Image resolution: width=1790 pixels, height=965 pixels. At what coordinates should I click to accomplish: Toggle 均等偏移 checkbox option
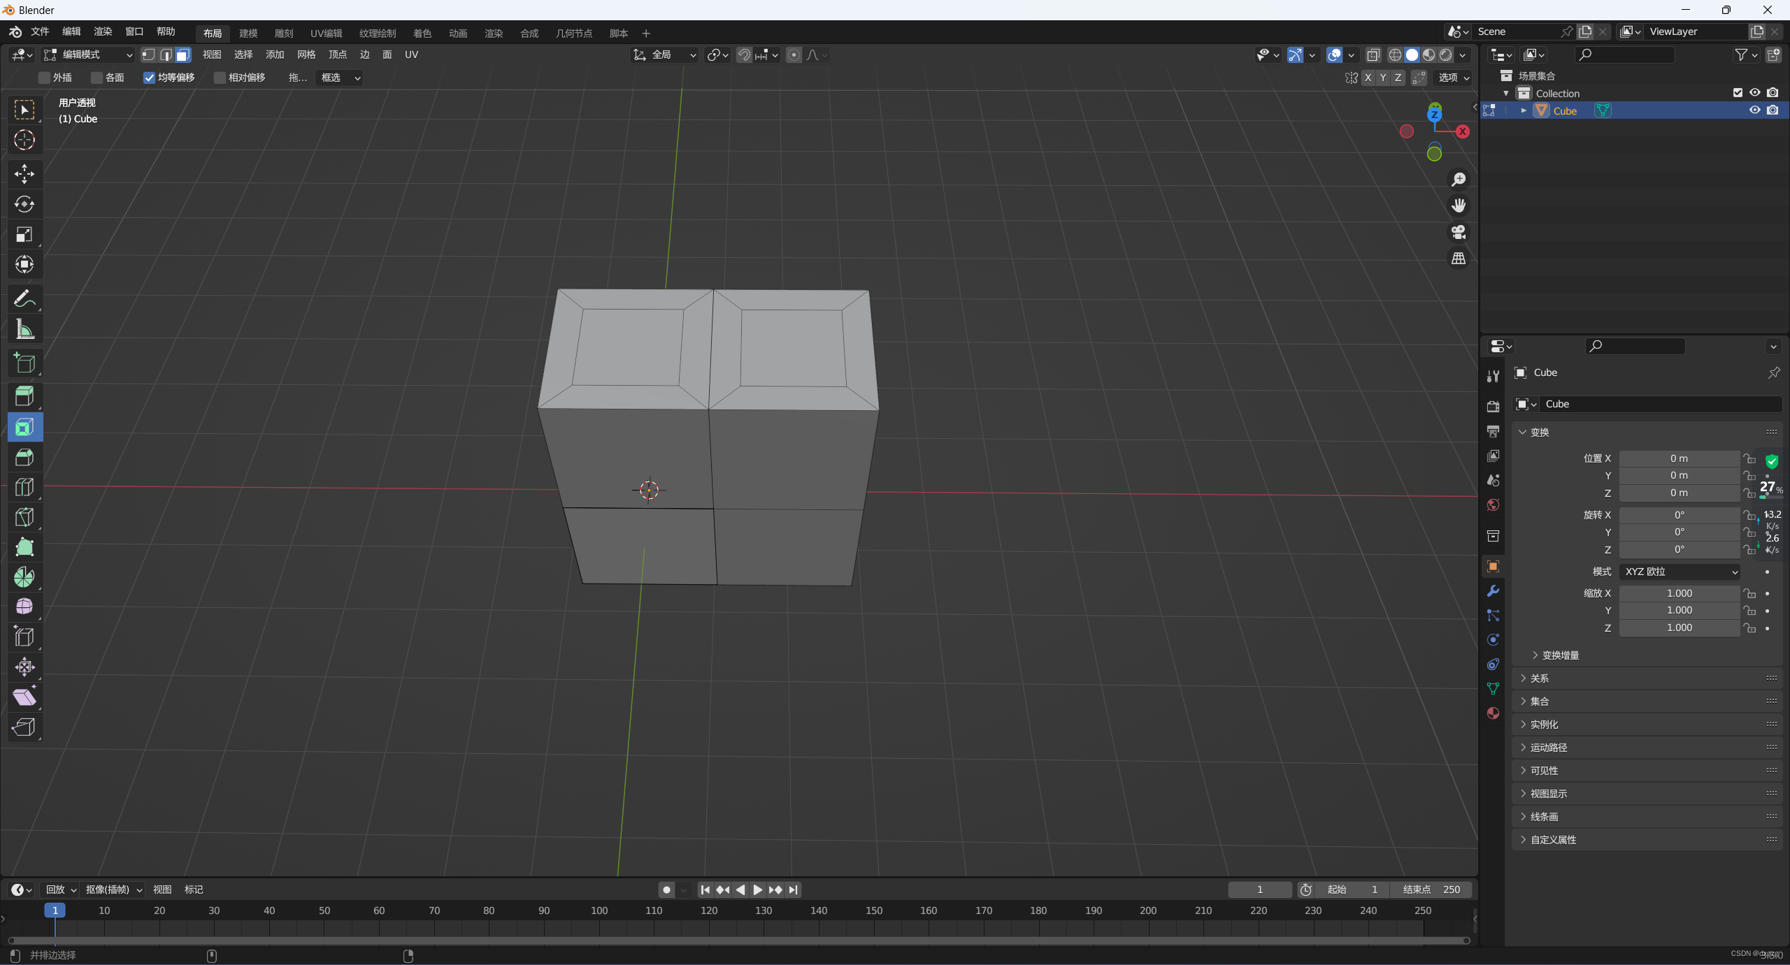pyautogui.click(x=148, y=78)
